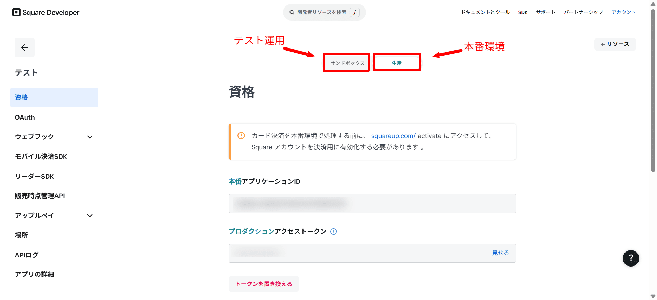Click the 本番アプリケーションID field
The image size is (657, 300).
pyautogui.click(x=372, y=204)
